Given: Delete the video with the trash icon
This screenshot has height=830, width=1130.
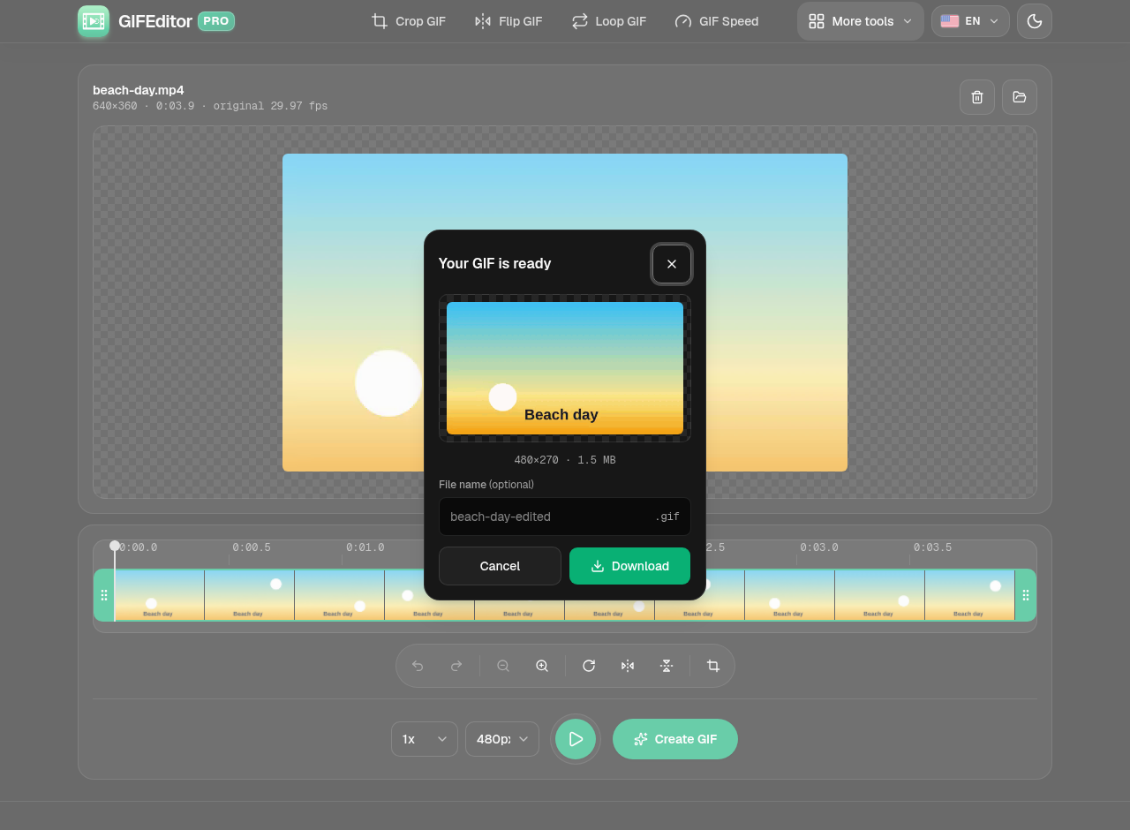Looking at the screenshot, I should pos(977,97).
